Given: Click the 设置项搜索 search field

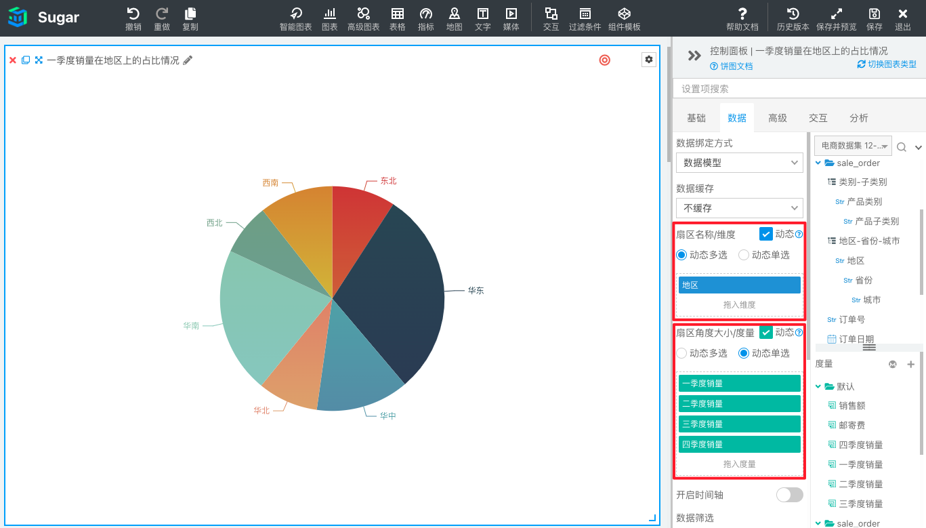Looking at the screenshot, I should (799, 89).
